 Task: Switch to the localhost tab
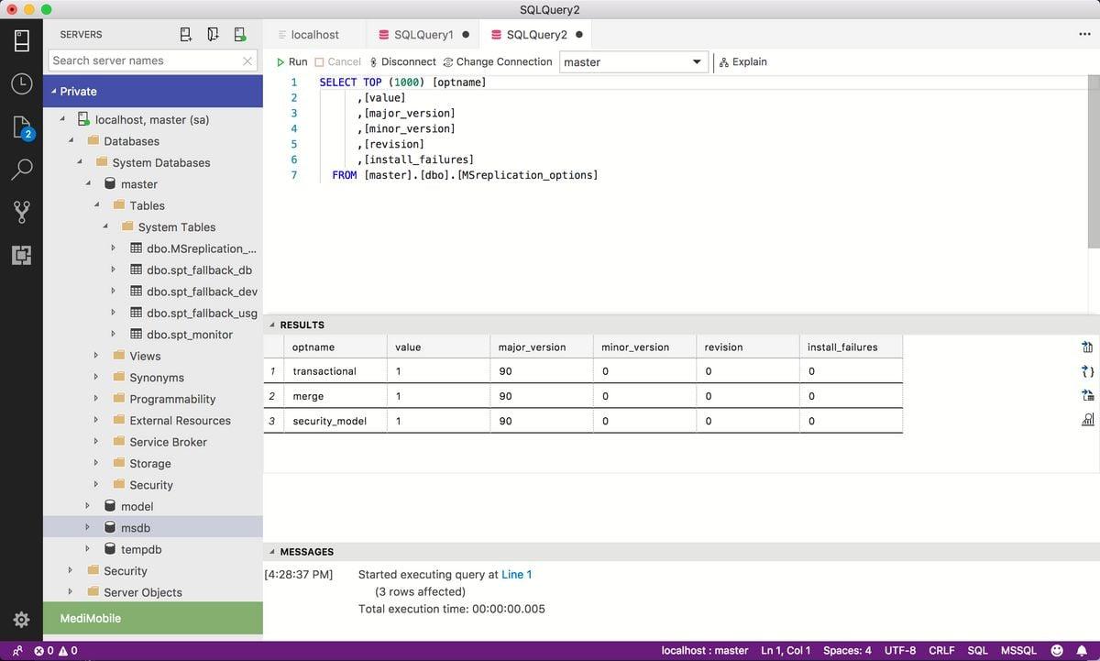314,35
